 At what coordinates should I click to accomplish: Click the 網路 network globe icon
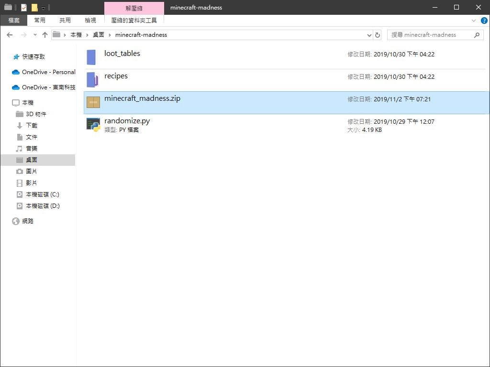[16, 221]
